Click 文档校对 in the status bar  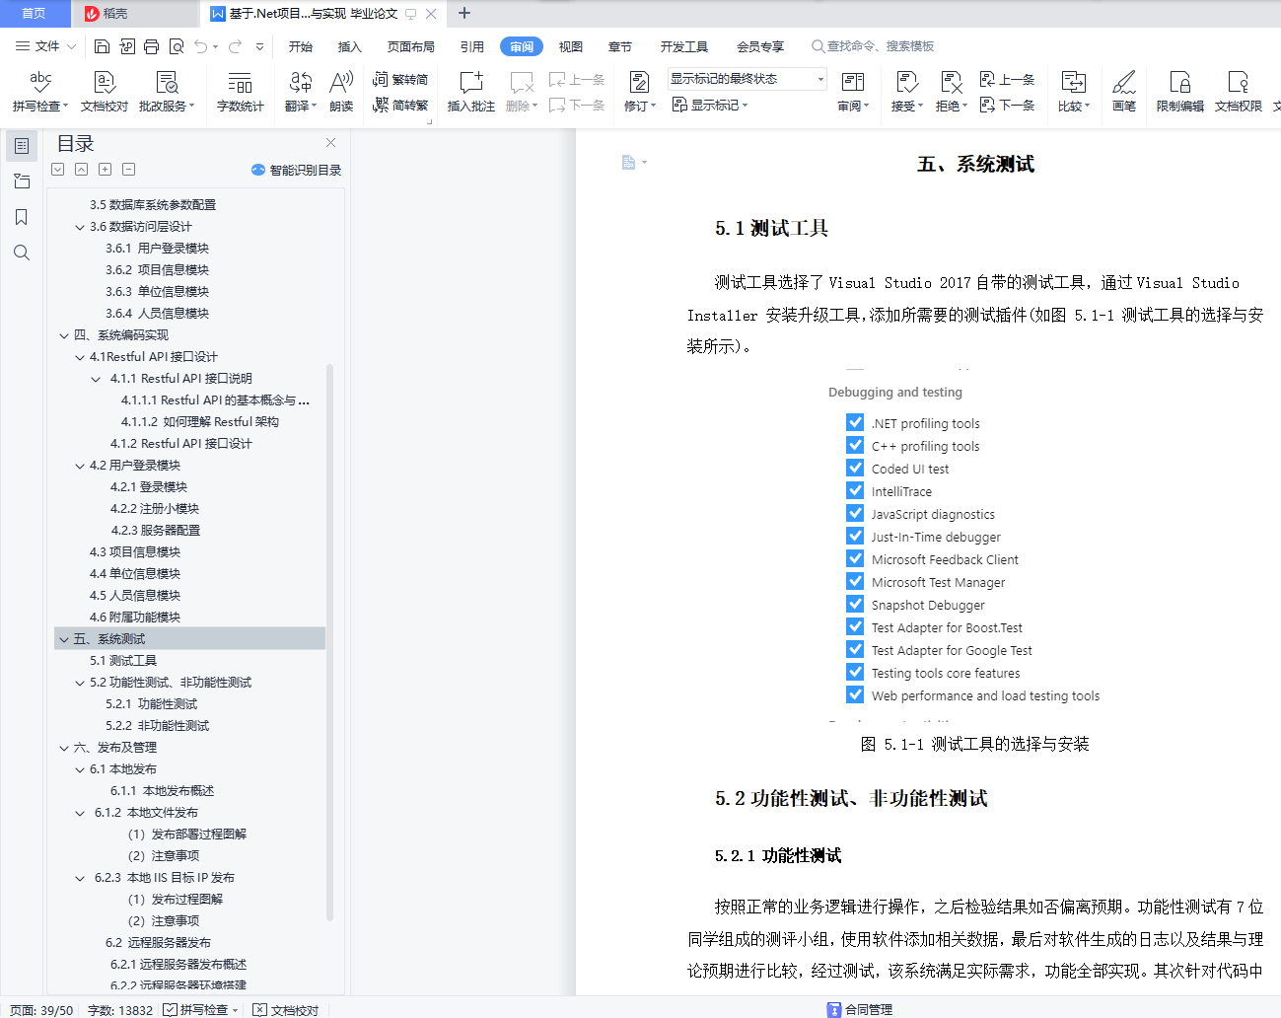point(286,1010)
